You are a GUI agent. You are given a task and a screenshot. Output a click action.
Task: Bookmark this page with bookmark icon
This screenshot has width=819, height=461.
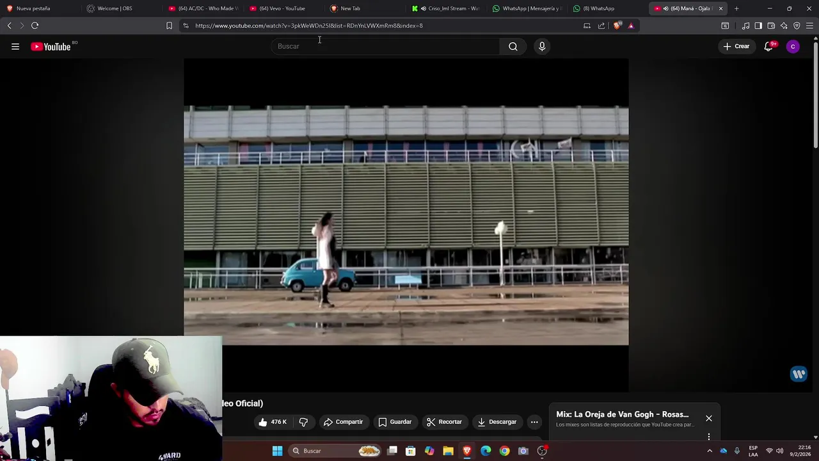(x=169, y=26)
